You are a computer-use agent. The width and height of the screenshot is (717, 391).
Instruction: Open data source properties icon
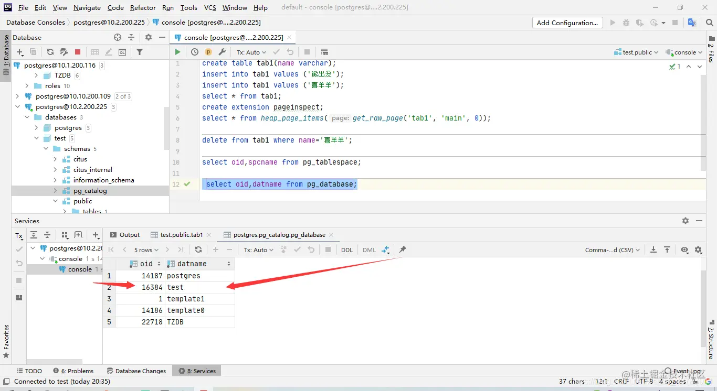[x=64, y=52]
